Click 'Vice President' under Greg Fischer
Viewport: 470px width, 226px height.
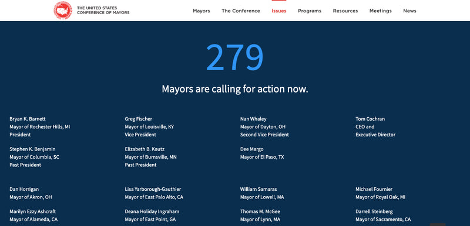pyautogui.click(x=140, y=135)
